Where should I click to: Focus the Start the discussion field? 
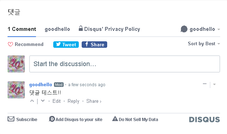tap(124, 64)
